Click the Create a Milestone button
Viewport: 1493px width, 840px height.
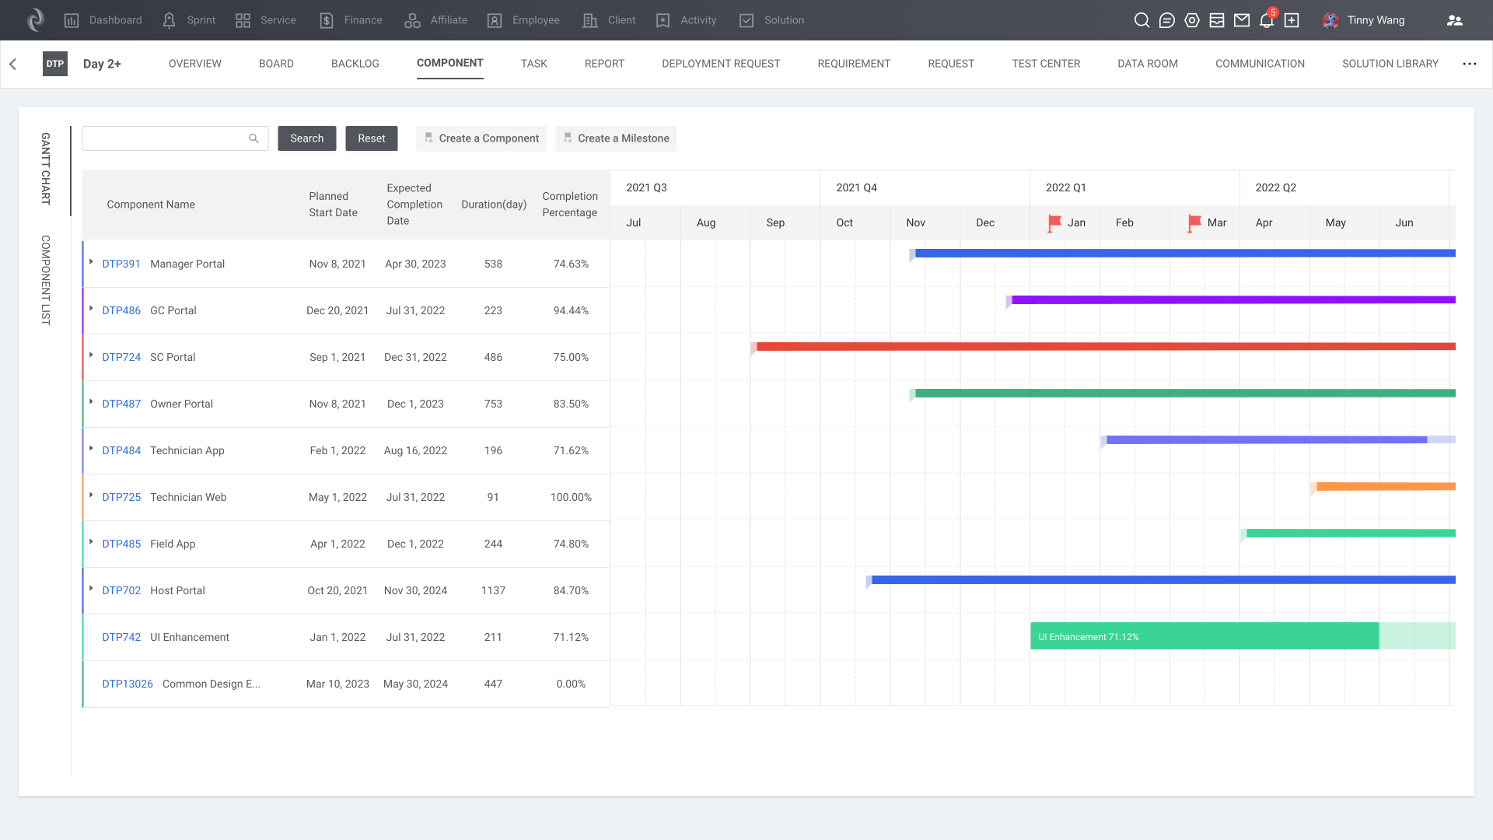(615, 138)
